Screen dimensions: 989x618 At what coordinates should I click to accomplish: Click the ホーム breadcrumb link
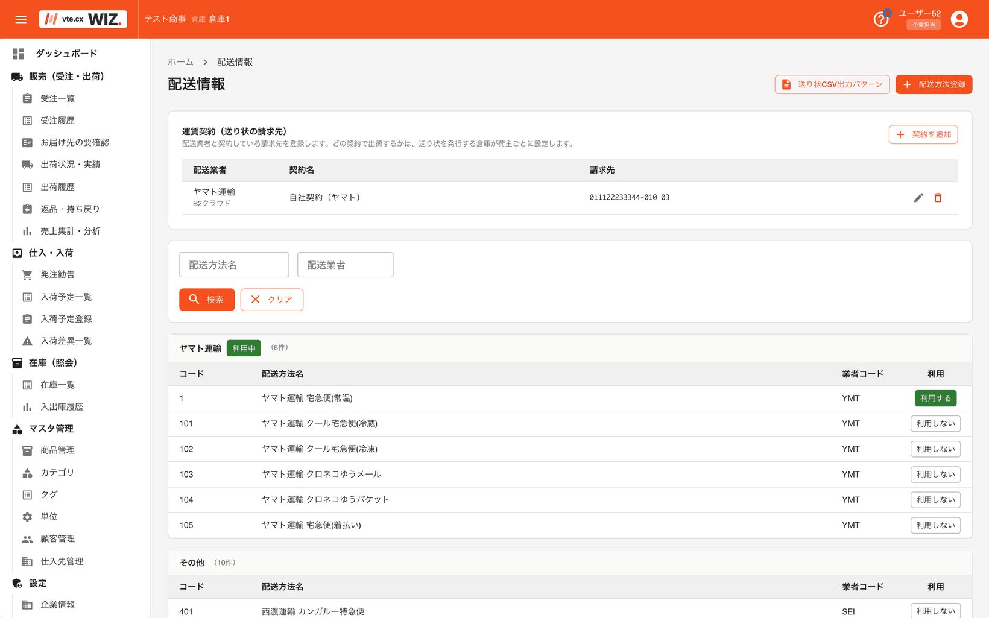coord(181,62)
